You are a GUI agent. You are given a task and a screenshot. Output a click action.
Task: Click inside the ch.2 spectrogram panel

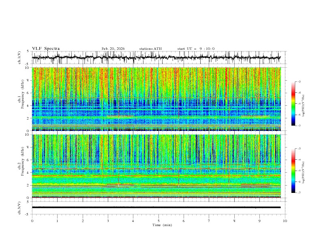[x=156, y=166]
